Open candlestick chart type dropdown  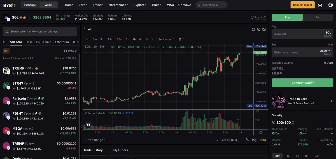coord(181,39)
